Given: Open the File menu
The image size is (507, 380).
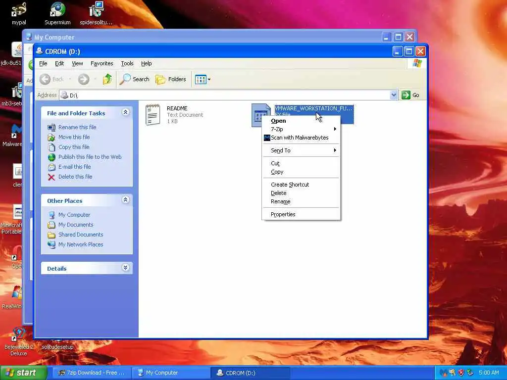Looking at the screenshot, I should [x=43, y=63].
